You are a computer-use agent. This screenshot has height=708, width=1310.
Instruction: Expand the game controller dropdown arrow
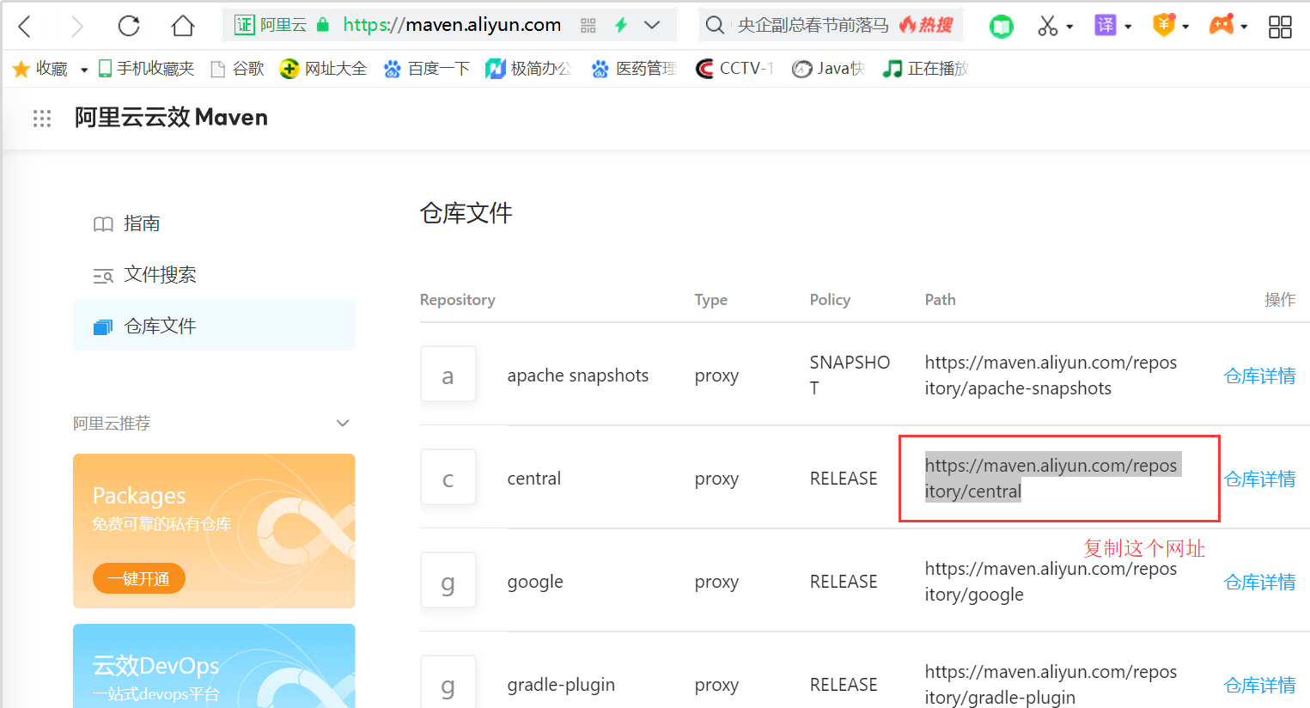pyautogui.click(x=1244, y=27)
